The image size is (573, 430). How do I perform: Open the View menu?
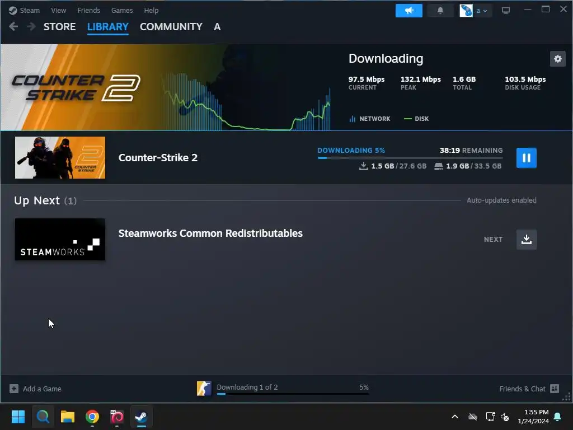[58, 10]
